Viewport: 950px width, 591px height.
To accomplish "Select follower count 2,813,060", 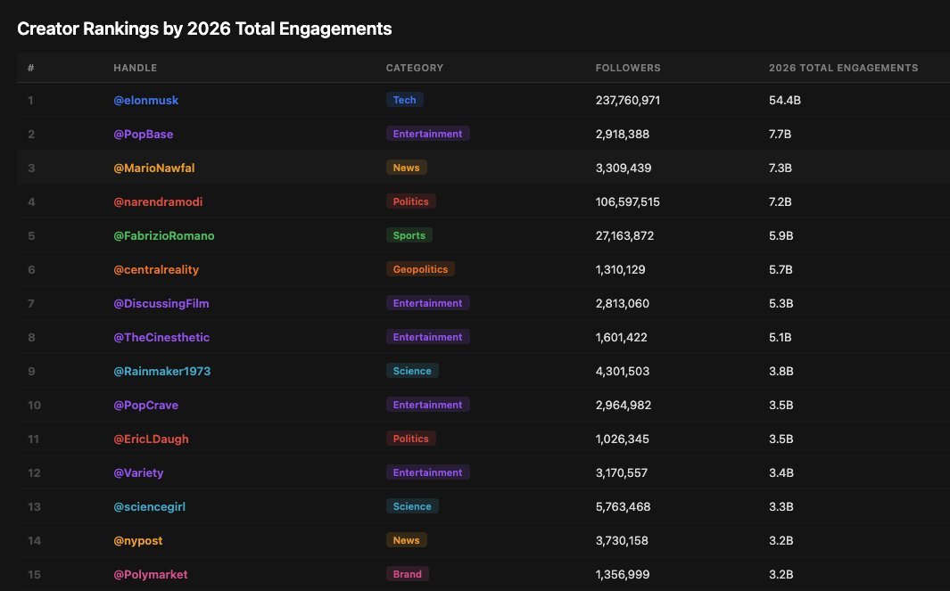I will [623, 304].
